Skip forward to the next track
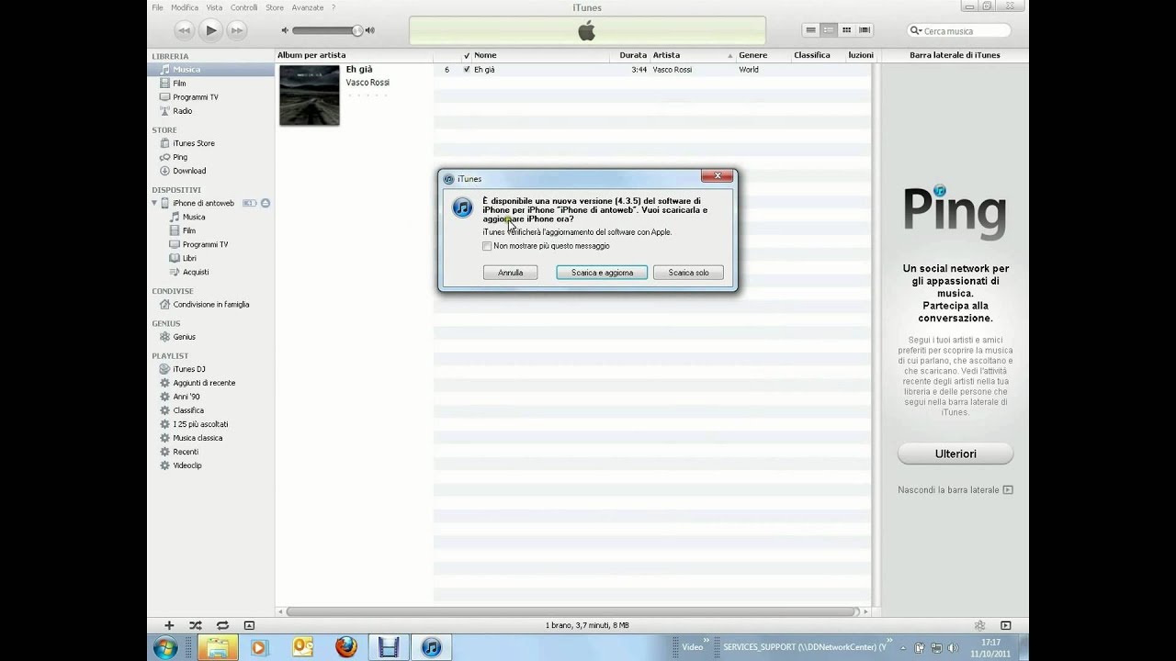Screen dimensions: 1176x661 (237, 30)
